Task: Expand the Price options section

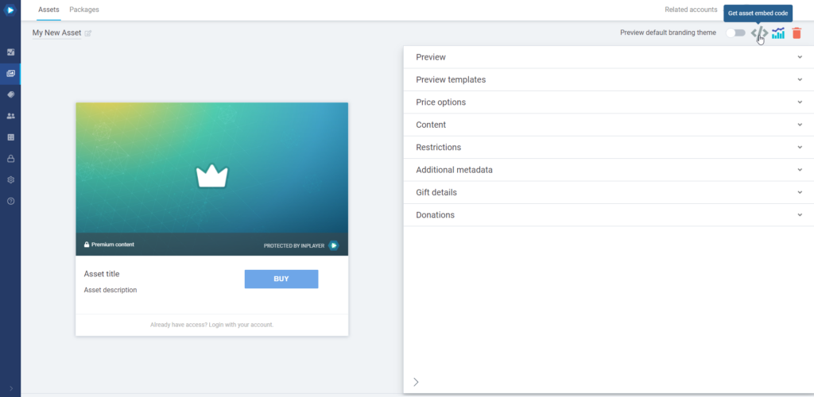Action: (608, 102)
